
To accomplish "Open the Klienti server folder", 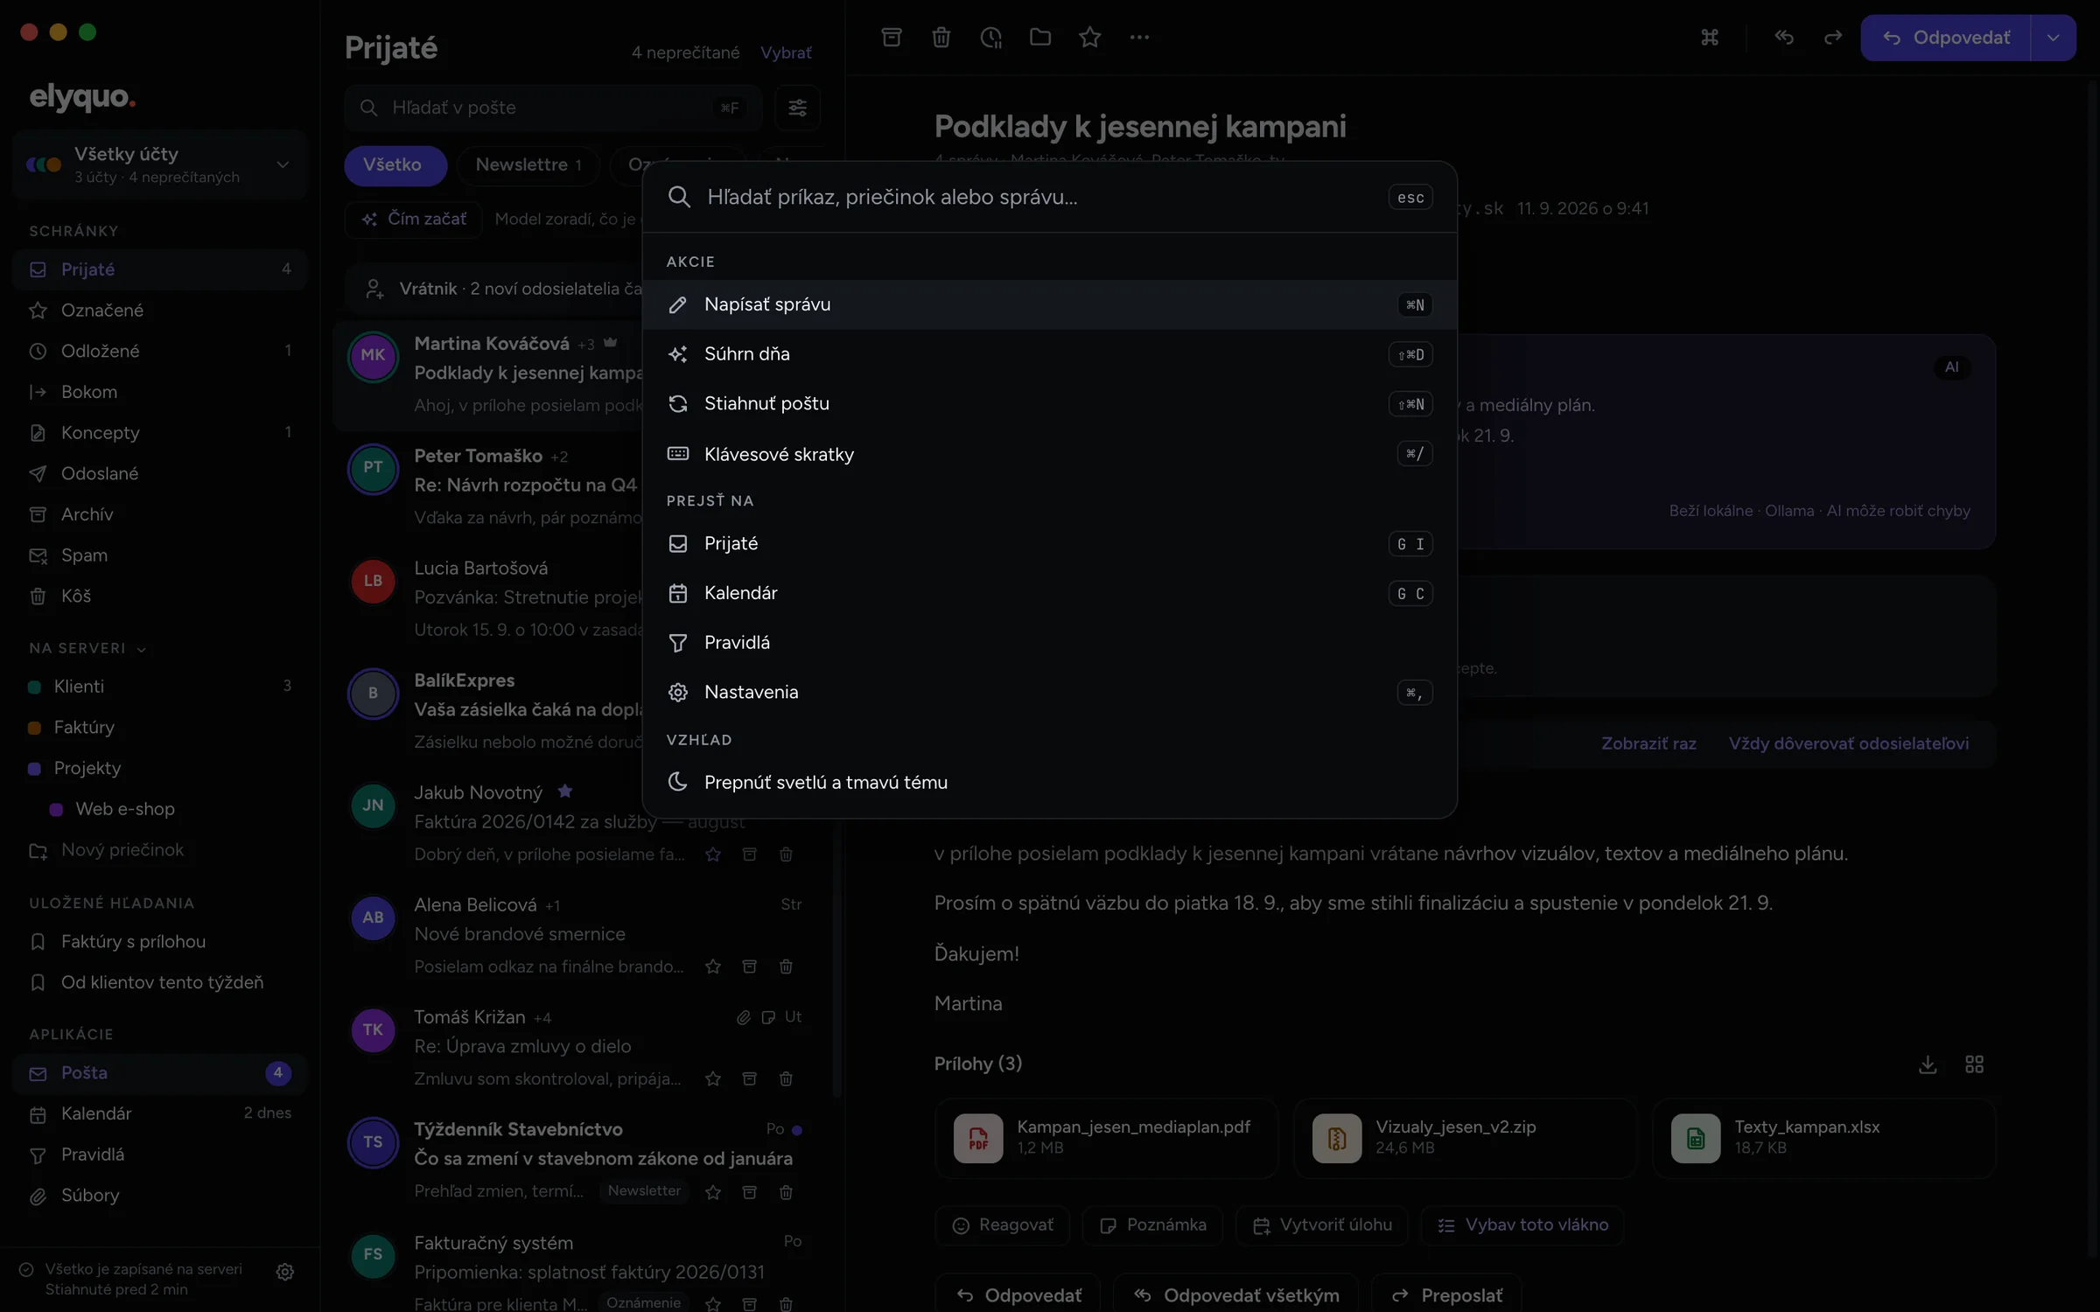I will [x=159, y=687].
